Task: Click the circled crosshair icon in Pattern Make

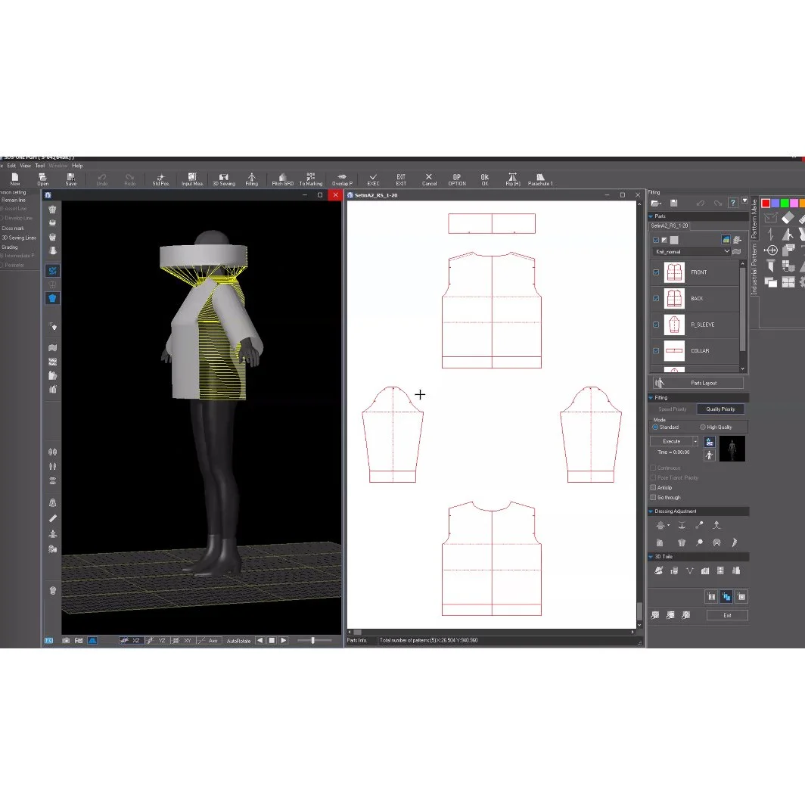Action: click(771, 250)
